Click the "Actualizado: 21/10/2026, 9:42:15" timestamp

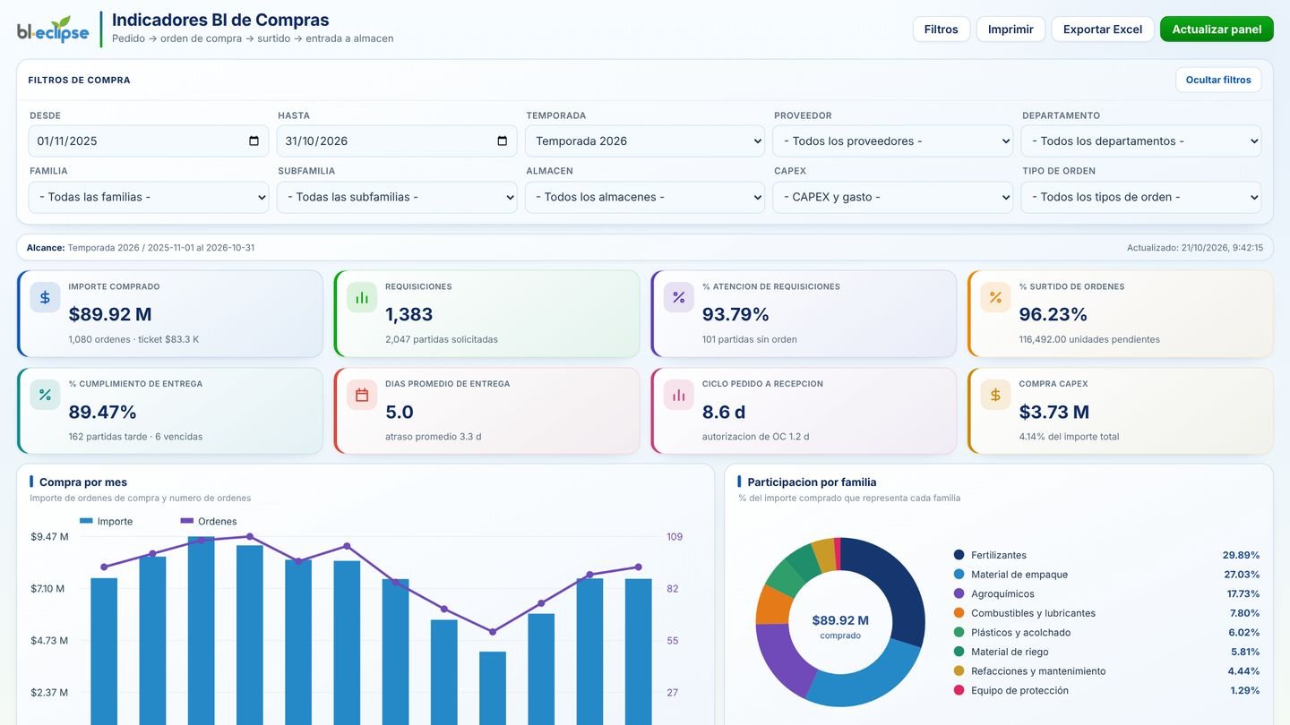click(1195, 248)
